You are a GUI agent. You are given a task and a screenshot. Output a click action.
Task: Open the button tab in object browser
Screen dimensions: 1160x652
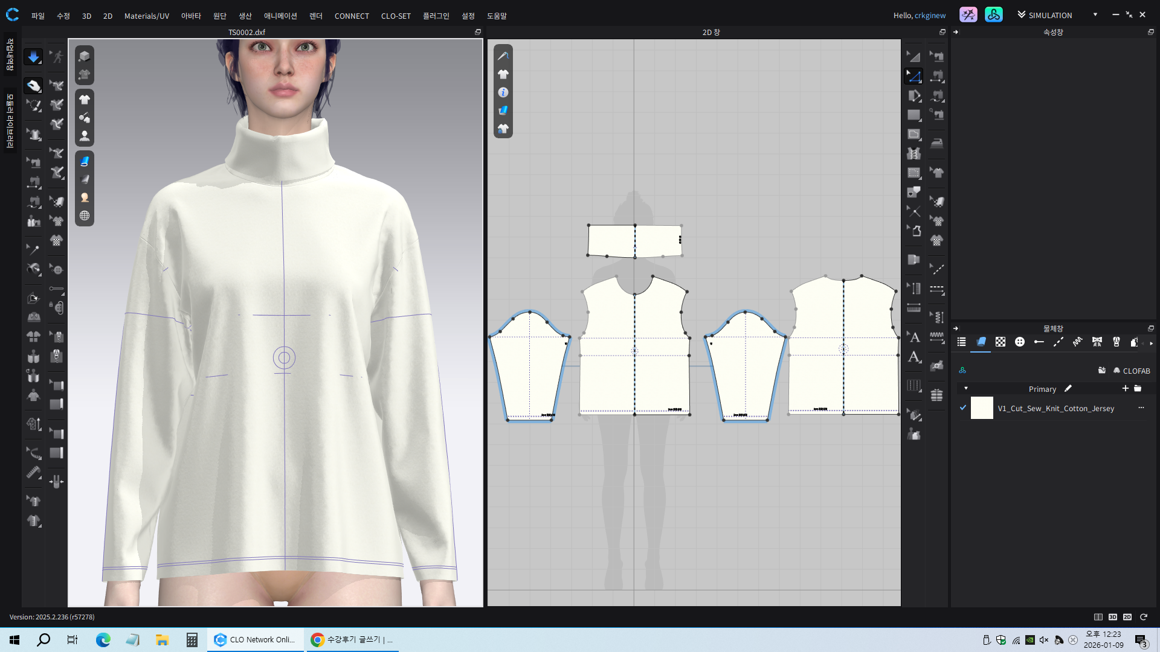[x=1020, y=342]
